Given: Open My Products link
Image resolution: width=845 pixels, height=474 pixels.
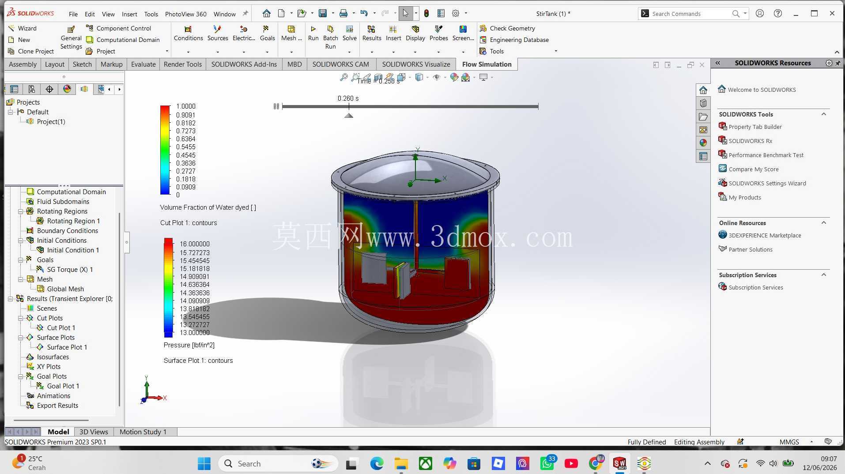Looking at the screenshot, I should pyautogui.click(x=745, y=197).
